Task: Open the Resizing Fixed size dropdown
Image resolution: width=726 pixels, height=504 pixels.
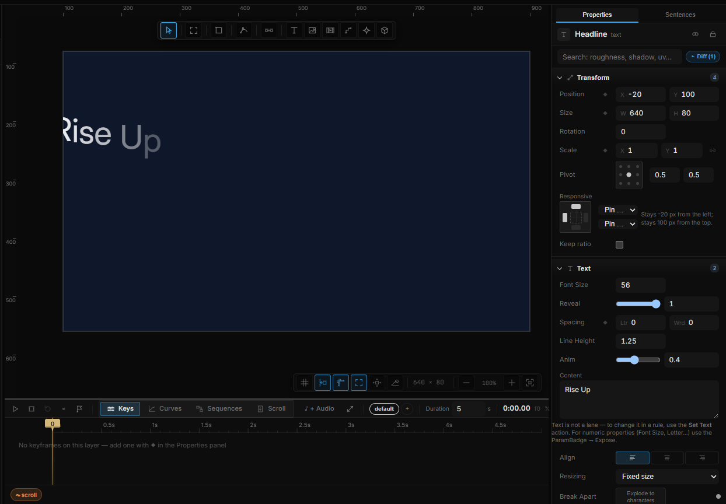Action: point(667,477)
